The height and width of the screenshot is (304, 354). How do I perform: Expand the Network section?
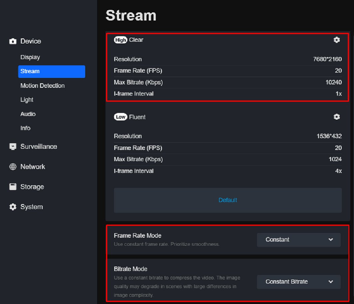pos(33,167)
